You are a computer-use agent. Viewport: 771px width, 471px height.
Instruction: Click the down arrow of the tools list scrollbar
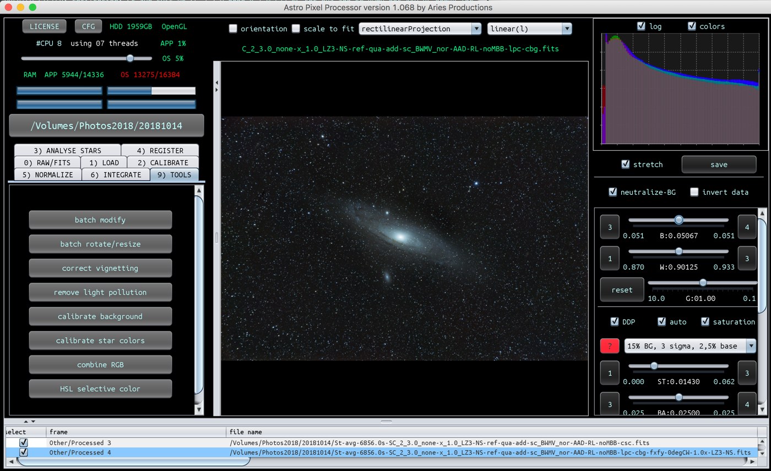(x=199, y=409)
